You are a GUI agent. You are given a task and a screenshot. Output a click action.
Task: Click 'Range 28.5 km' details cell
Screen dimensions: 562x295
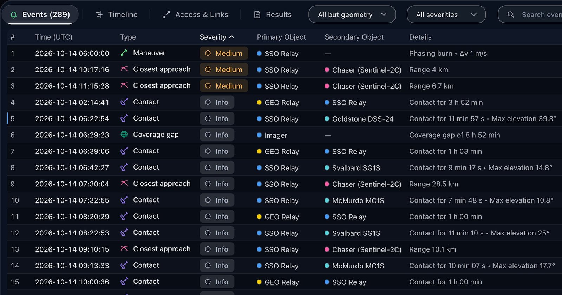[x=434, y=184]
